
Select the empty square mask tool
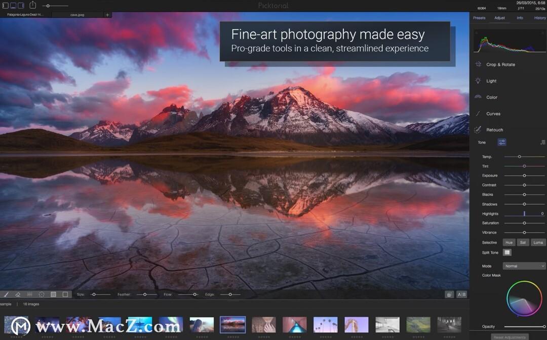coord(65,295)
